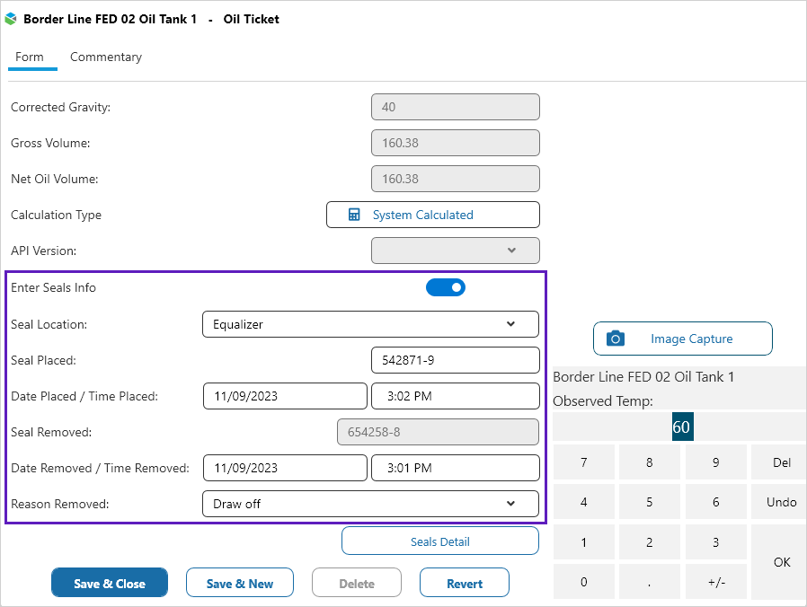Expand the Reason Removed dropdown
807x607 pixels.
(x=370, y=504)
